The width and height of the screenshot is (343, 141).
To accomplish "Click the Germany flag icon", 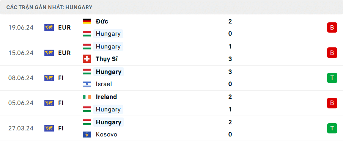I will coord(87,22).
